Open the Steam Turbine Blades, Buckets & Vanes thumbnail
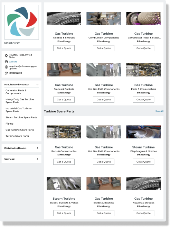The height and width of the screenshot is (227, 170). tap(64, 183)
